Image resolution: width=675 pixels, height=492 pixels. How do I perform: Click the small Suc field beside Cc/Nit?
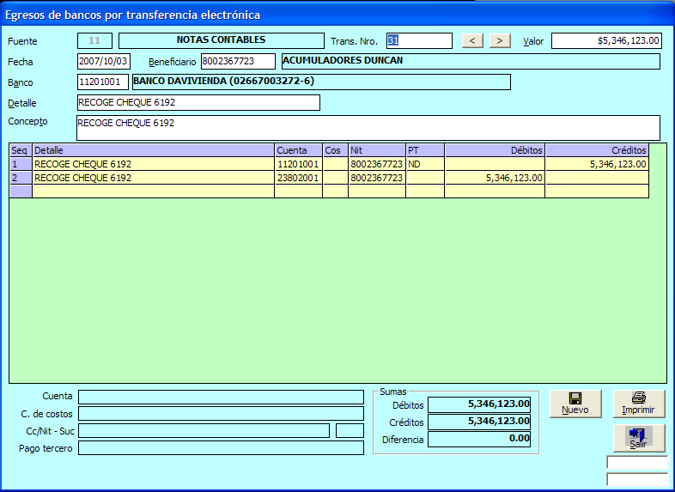[x=350, y=431]
